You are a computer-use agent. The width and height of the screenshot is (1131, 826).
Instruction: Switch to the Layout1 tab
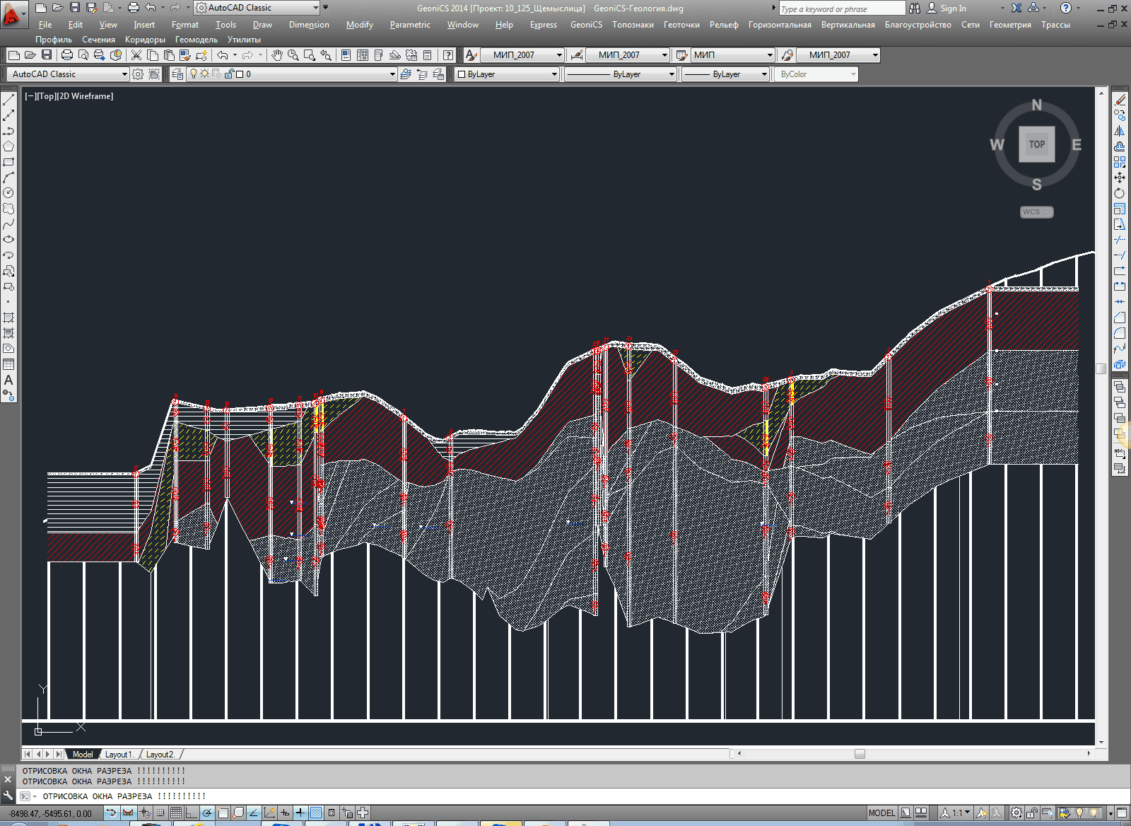tap(119, 755)
